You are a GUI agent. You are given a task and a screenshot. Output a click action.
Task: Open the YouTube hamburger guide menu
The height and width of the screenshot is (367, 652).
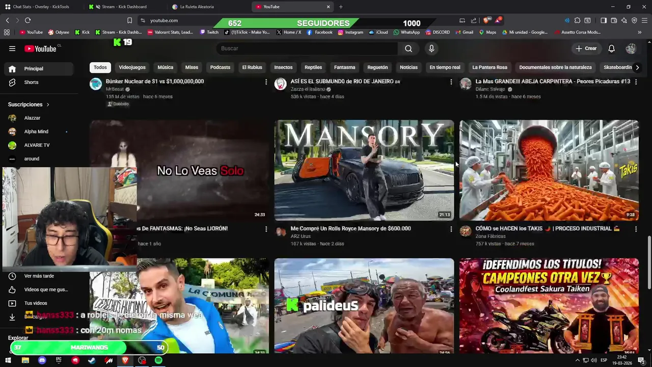[12, 48]
